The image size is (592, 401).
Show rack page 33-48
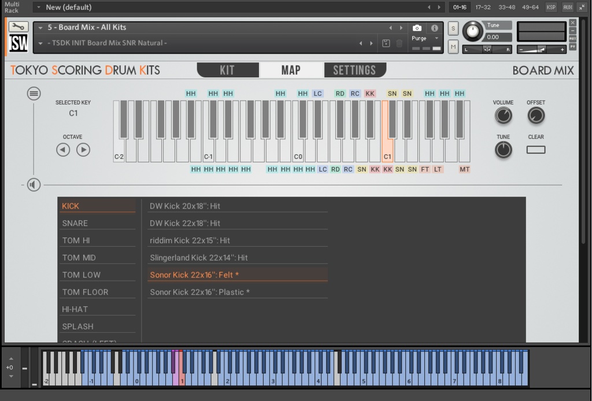pos(506,7)
